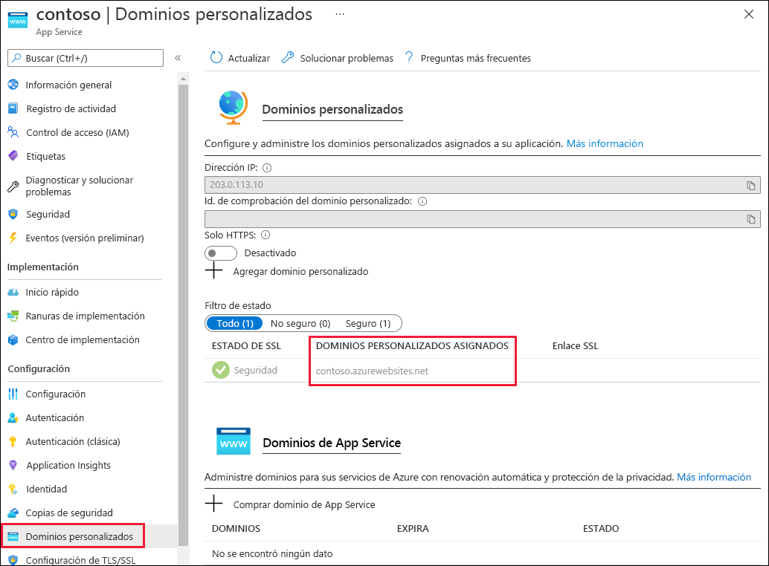
Task: Click Más información about custom domains
Action: point(605,143)
